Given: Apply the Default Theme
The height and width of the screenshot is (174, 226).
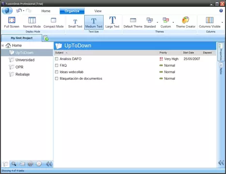Looking at the screenshot, I should (x=133, y=22).
